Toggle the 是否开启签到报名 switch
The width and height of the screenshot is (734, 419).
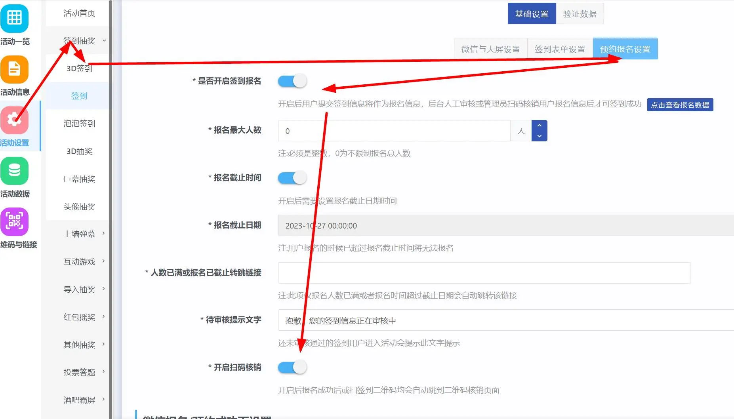[x=292, y=81]
